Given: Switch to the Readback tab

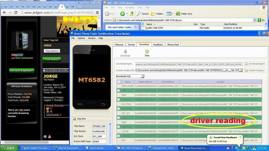Looking at the screenshot, I should coord(158,45).
